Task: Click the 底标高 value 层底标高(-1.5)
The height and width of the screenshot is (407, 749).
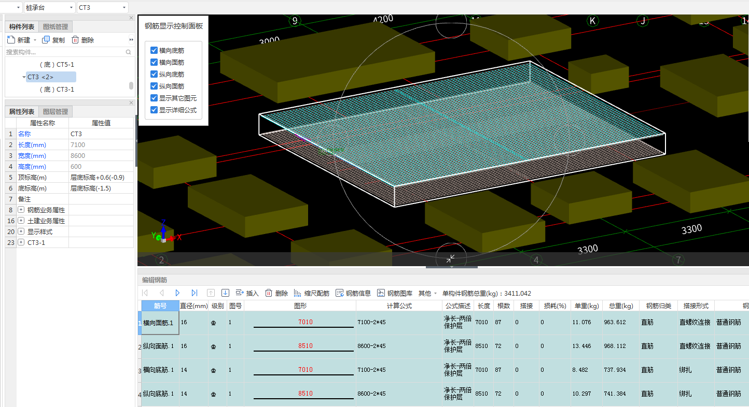Action: (x=101, y=188)
